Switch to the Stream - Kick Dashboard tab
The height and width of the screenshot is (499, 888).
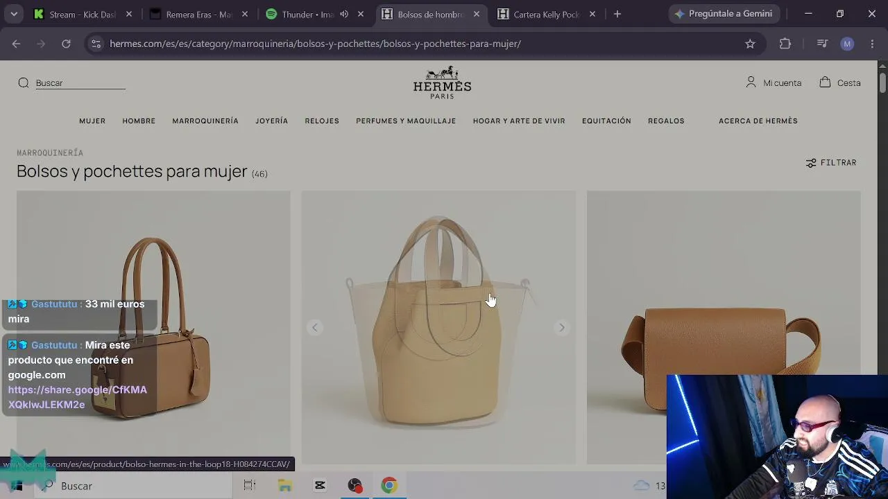point(82,15)
